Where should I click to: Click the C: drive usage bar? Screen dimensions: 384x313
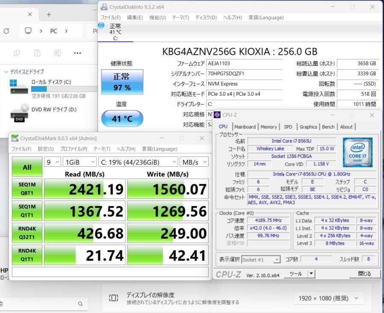(65, 89)
